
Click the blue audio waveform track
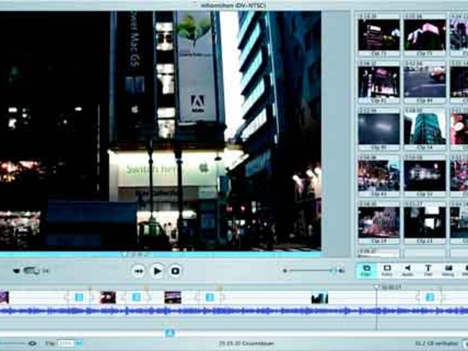[x=234, y=311]
